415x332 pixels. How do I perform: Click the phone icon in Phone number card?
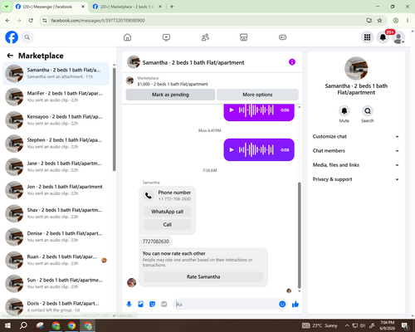coord(149,195)
